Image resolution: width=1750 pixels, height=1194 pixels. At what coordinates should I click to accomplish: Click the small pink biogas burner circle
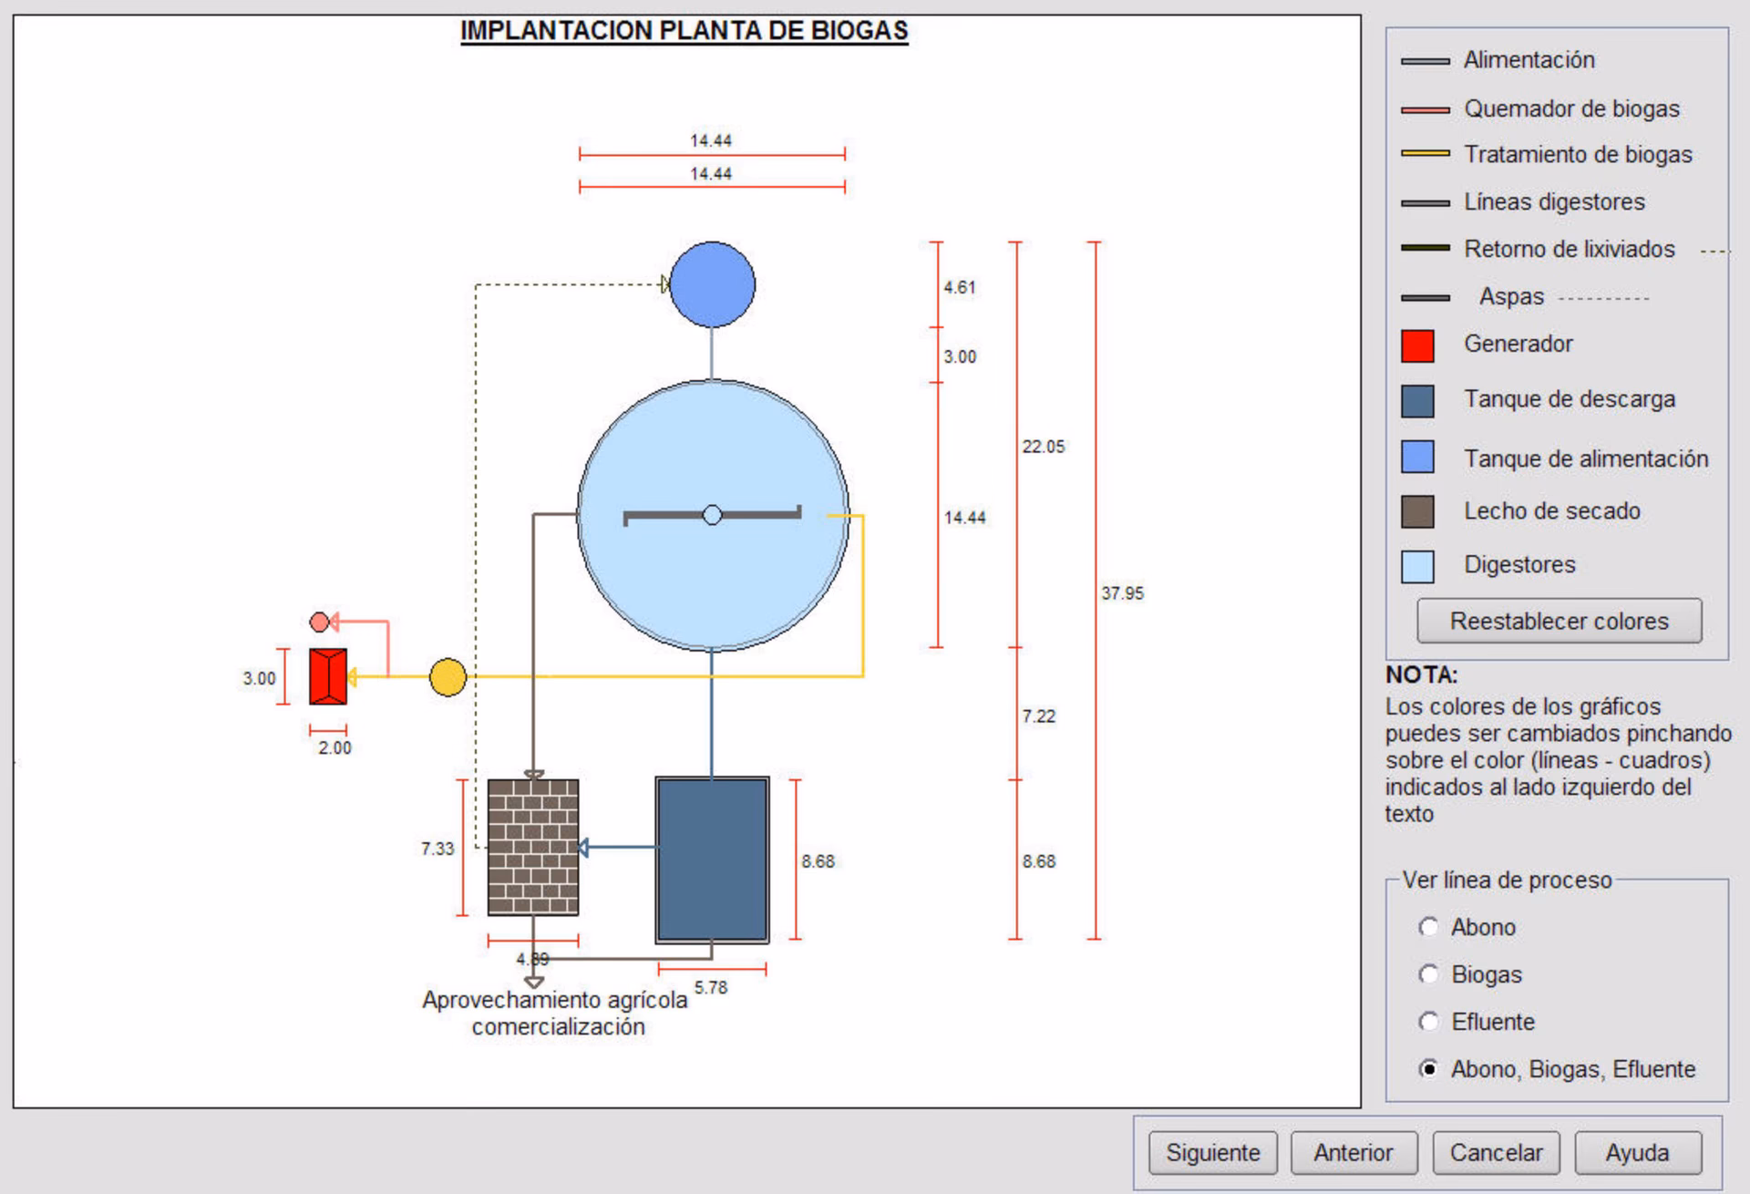pos(319,623)
